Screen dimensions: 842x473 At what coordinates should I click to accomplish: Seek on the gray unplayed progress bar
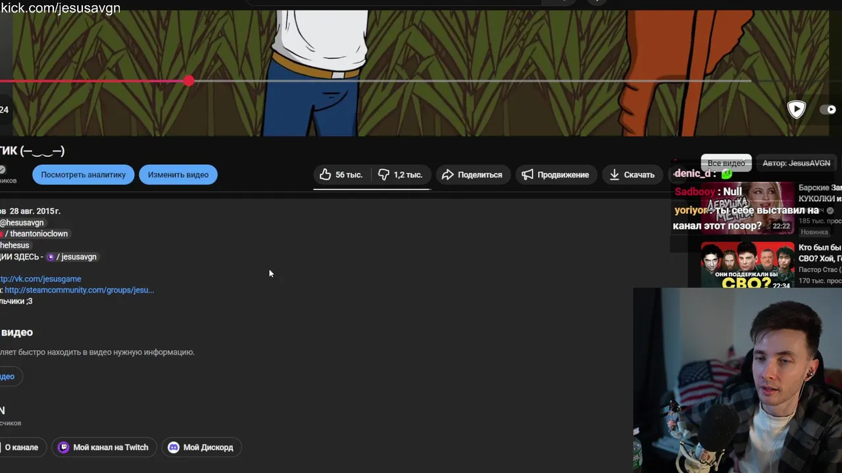point(472,81)
